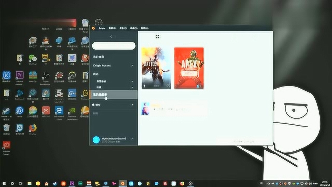The width and height of the screenshot is (332, 187).
Task: Click the Battlefield 1 game cover
Action: pyautogui.click(x=156, y=68)
